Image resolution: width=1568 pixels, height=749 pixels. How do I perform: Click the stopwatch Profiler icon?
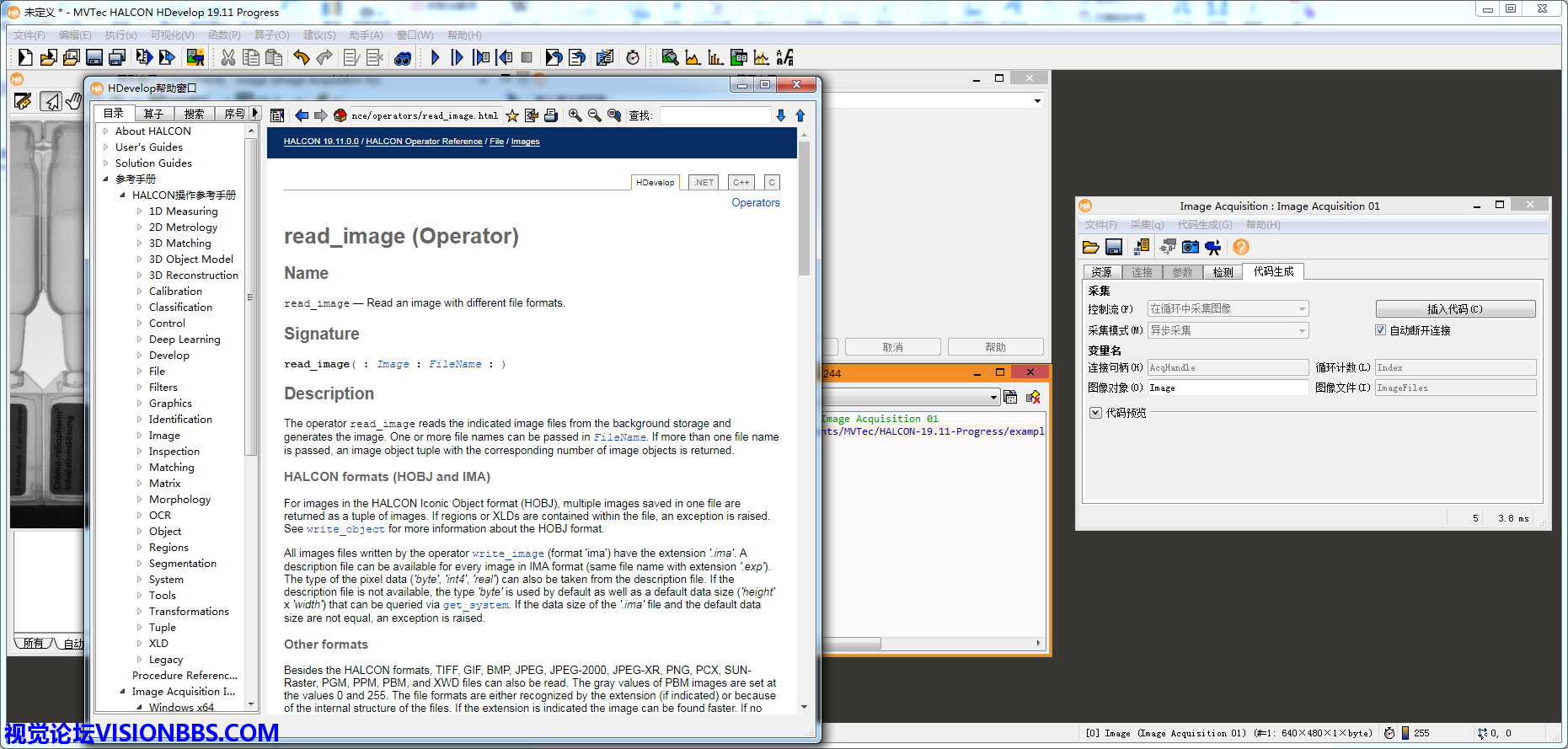point(633,57)
